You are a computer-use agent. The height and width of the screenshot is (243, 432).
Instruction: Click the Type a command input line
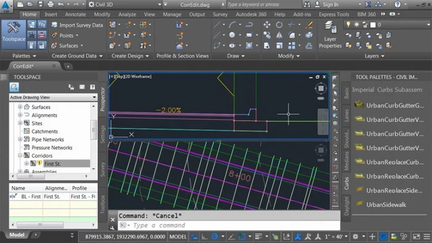pyautogui.click(x=229, y=225)
